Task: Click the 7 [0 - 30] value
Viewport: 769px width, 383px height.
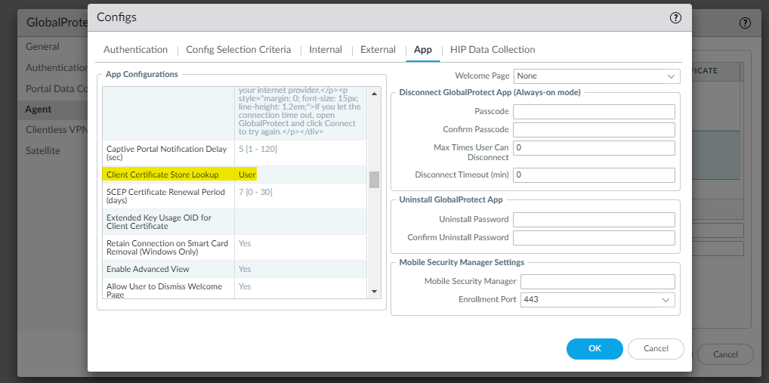Action: click(x=255, y=192)
